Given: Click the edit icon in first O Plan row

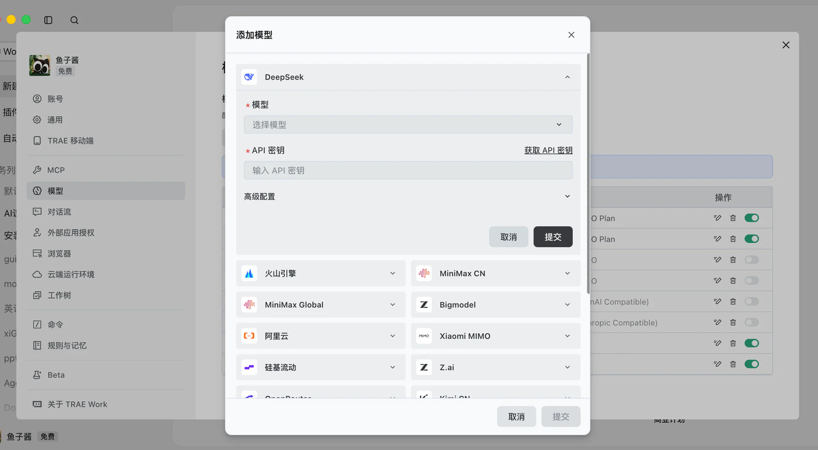Looking at the screenshot, I should [717, 218].
